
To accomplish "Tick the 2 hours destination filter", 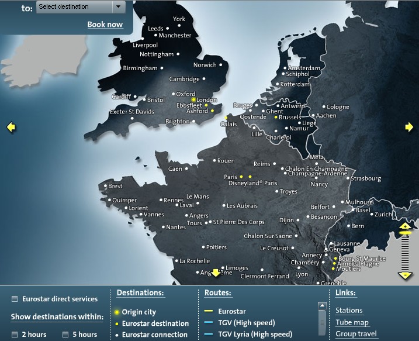I will (x=15, y=335).
